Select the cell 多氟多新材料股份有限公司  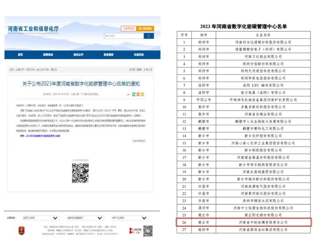(263, 107)
